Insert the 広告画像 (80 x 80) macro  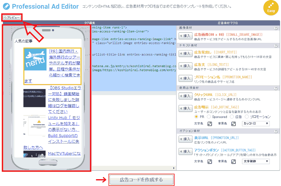coord(185,36)
